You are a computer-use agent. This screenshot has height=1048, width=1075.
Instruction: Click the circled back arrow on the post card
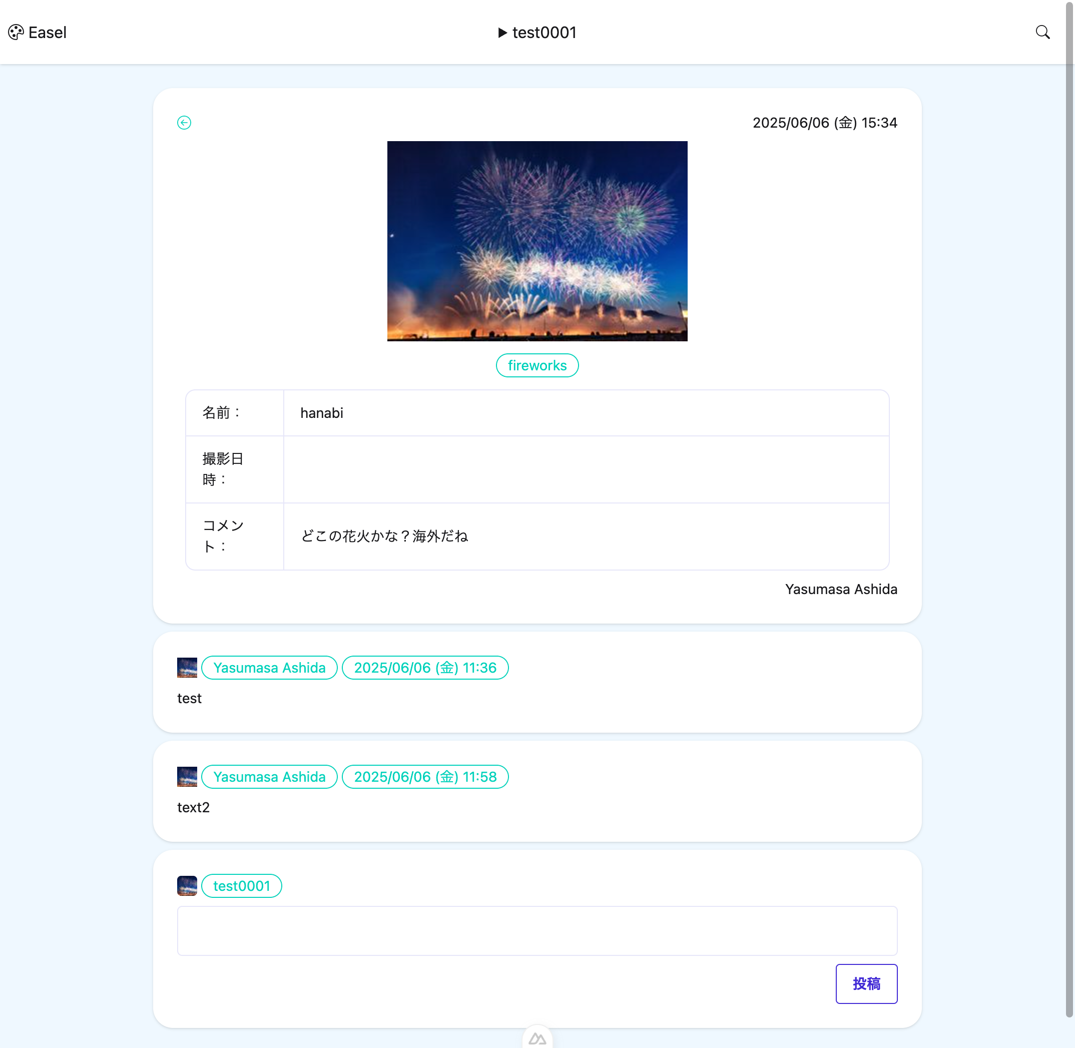184,123
